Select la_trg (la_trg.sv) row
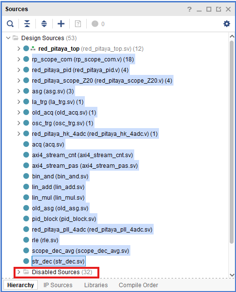Image resolution: width=236 pixels, height=292 pixels. 58,102
